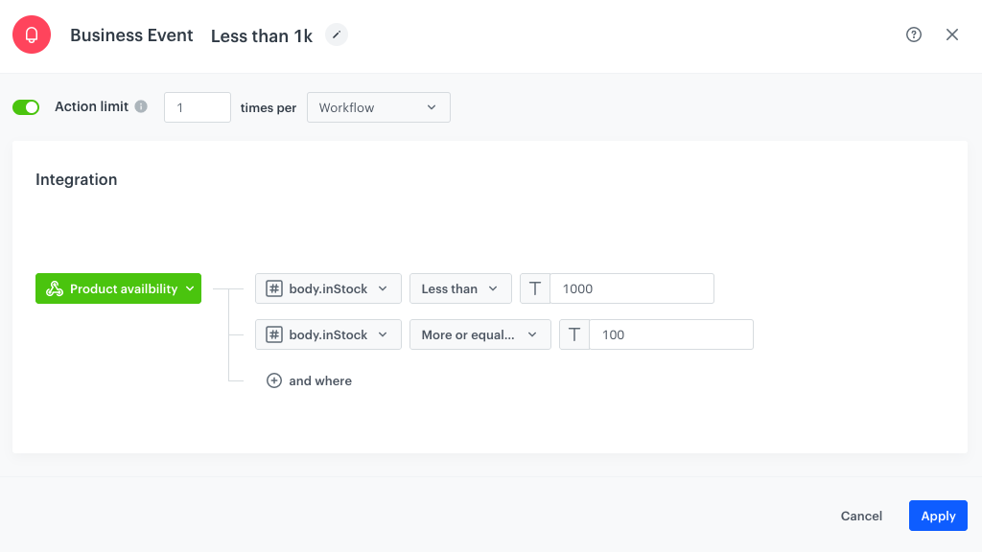Click the text type icon beside the 1000 field
The image size is (982, 552).
pyautogui.click(x=534, y=287)
